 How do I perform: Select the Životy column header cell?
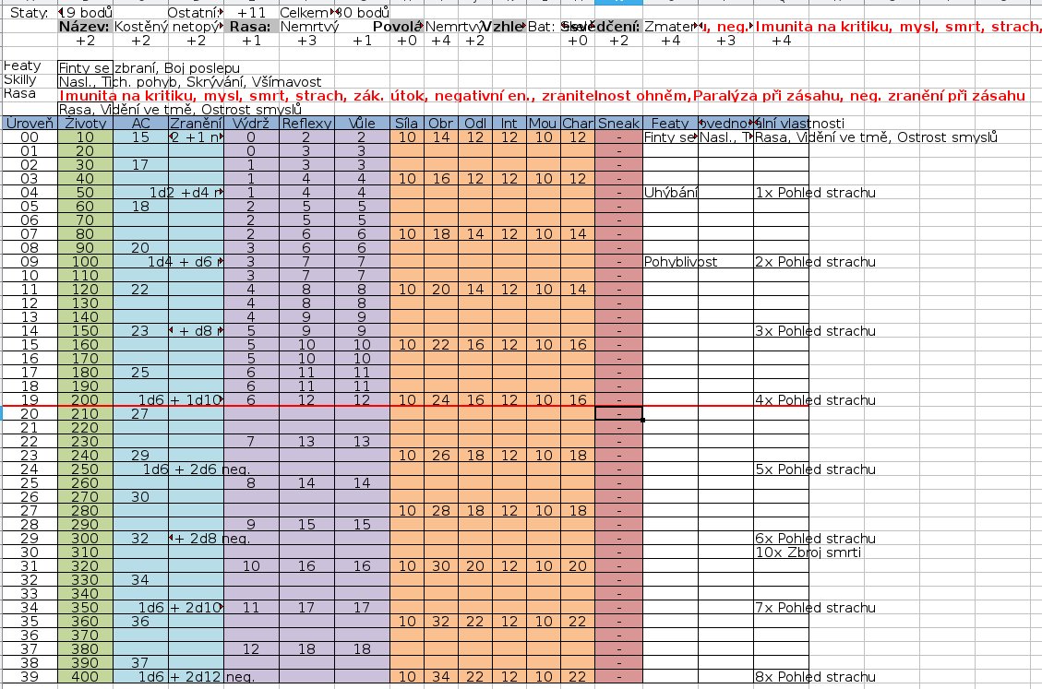coord(85,123)
